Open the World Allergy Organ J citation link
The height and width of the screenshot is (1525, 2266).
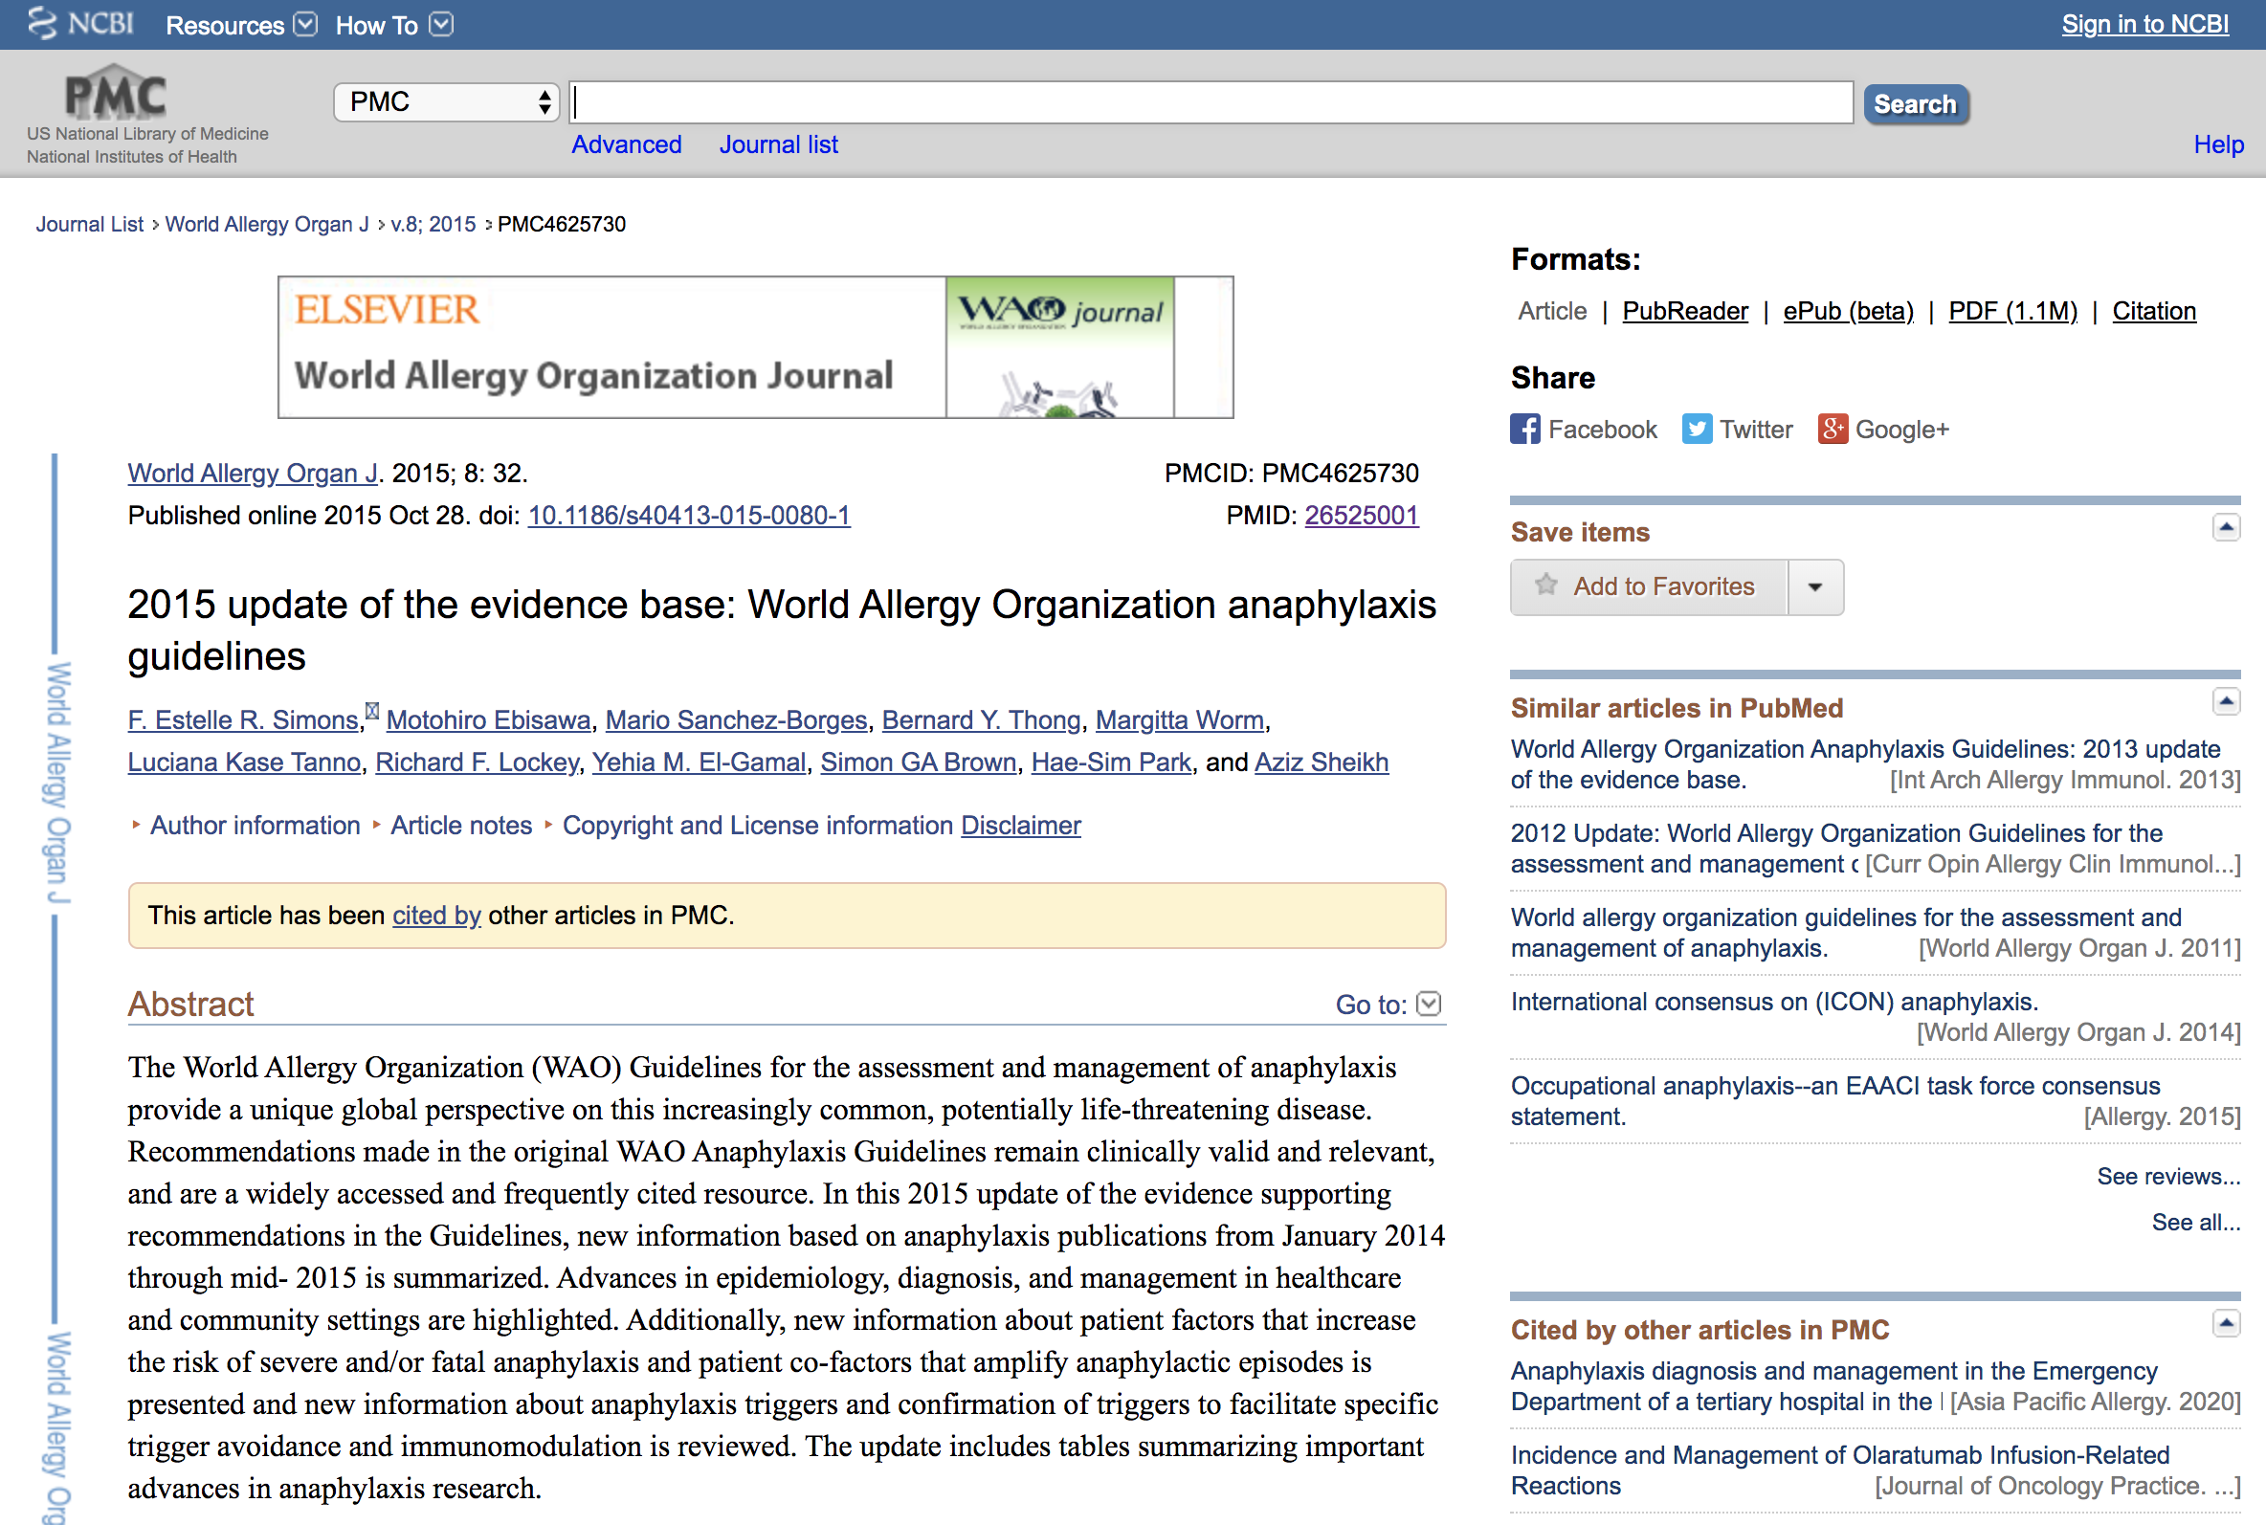click(x=252, y=474)
